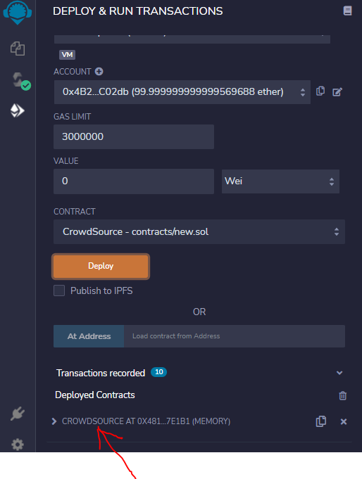Expand the CrowdSource deployed contract
Image resolution: width=362 pixels, height=479 pixels.
click(x=54, y=421)
